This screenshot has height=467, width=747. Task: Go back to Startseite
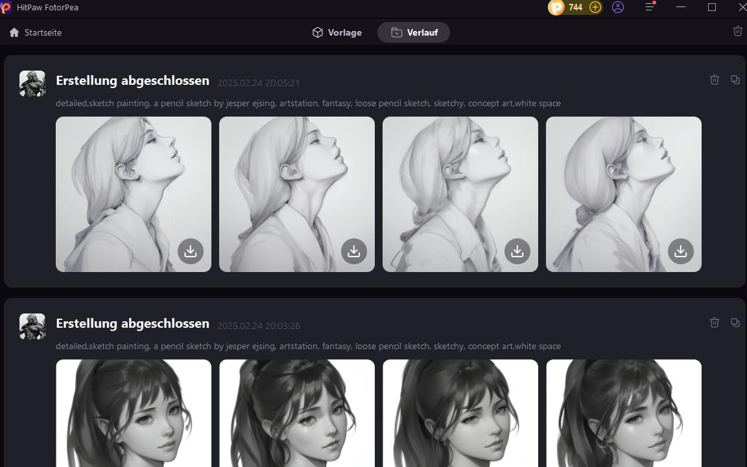[36, 32]
